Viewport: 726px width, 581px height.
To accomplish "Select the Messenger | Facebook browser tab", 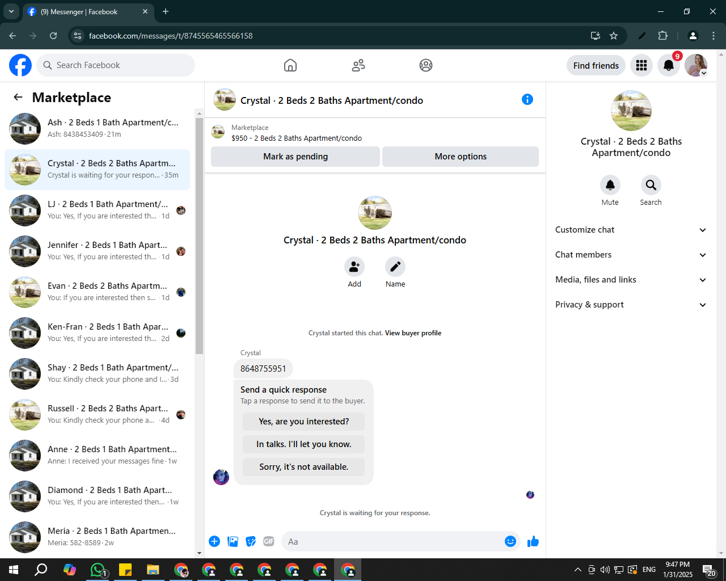I will [x=88, y=11].
